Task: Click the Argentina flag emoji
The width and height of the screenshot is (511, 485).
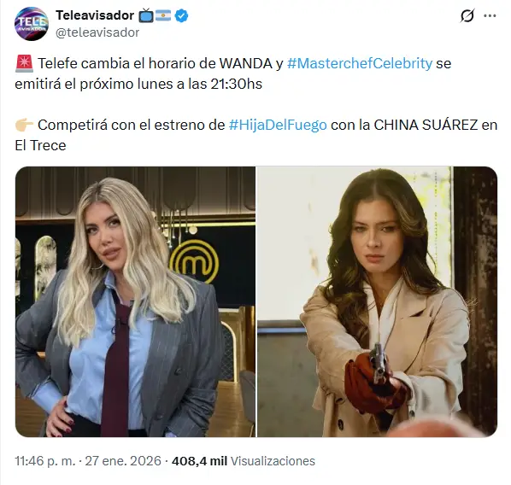Action: tap(163, 15)
